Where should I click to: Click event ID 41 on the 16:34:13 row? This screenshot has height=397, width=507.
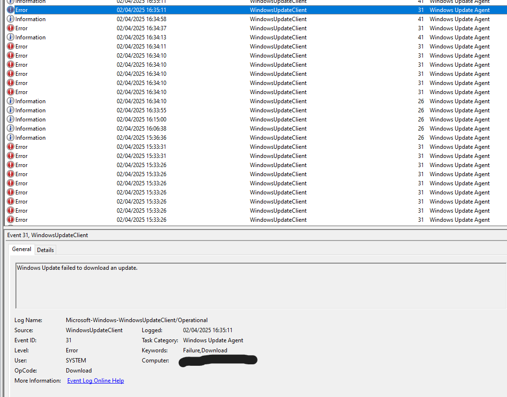tap(420, 37)
